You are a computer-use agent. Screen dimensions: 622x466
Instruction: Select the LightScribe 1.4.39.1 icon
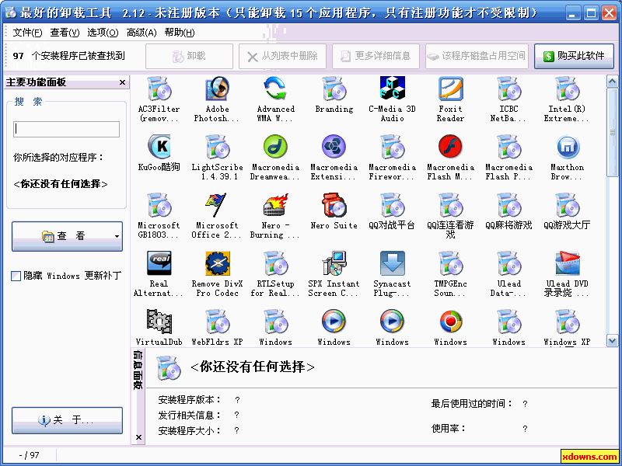tap(218, 147)
